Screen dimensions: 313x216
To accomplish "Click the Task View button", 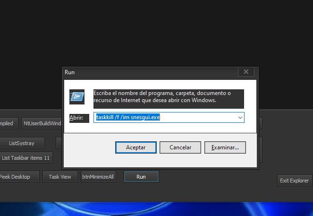I will click(60, 177).
